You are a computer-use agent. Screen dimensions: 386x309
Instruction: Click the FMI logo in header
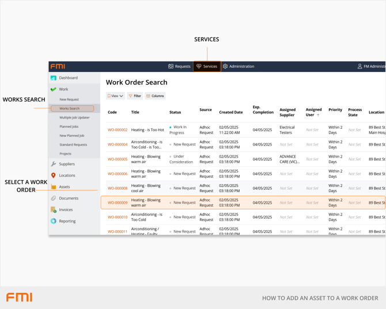click(58, 66)
